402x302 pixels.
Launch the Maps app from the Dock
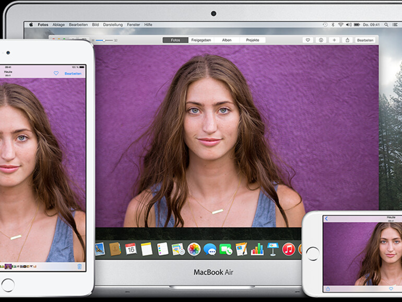(x=178, y=249)
